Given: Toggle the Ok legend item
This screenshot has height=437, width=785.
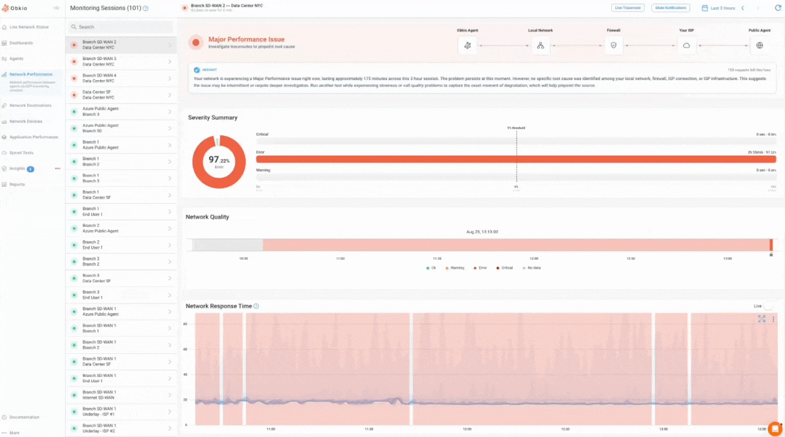Looking at the screenshot, I should coord(431,268).
